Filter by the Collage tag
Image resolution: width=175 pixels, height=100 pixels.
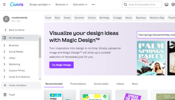[117, 18]
